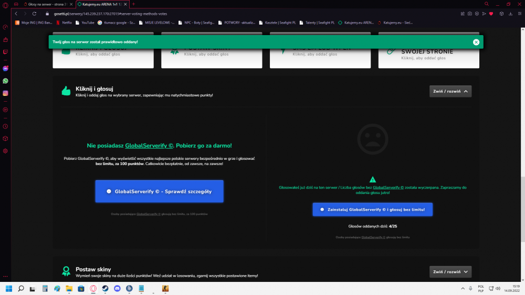Image resolution: width=525 pixels, height=295 pixels.
Task: Go back to previous page
Action: pyautogui.click(x=16, y=14)
